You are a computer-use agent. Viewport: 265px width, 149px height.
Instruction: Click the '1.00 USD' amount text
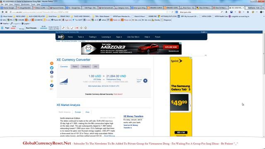point(95,76)
